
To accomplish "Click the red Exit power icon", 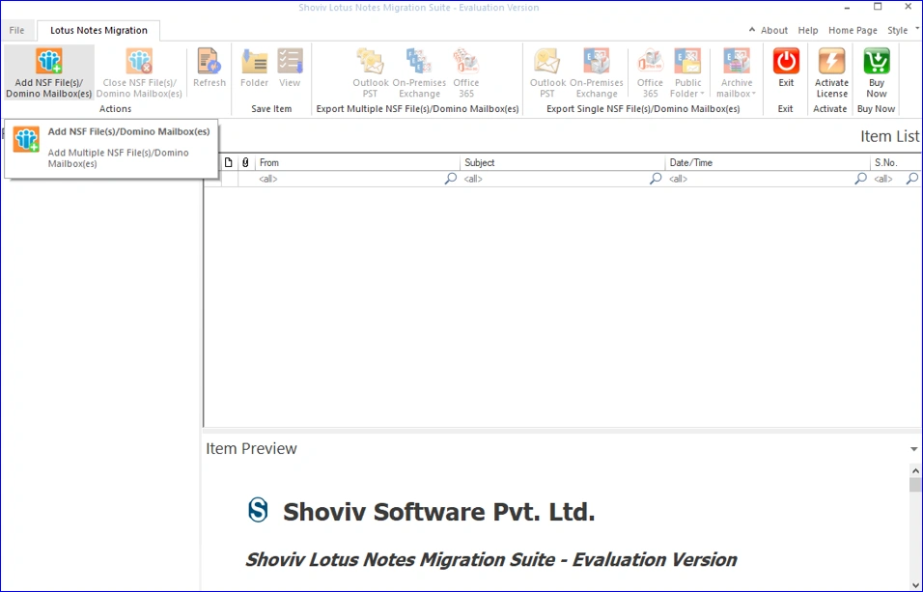I will pyautogui.click(x=785, y=60).
